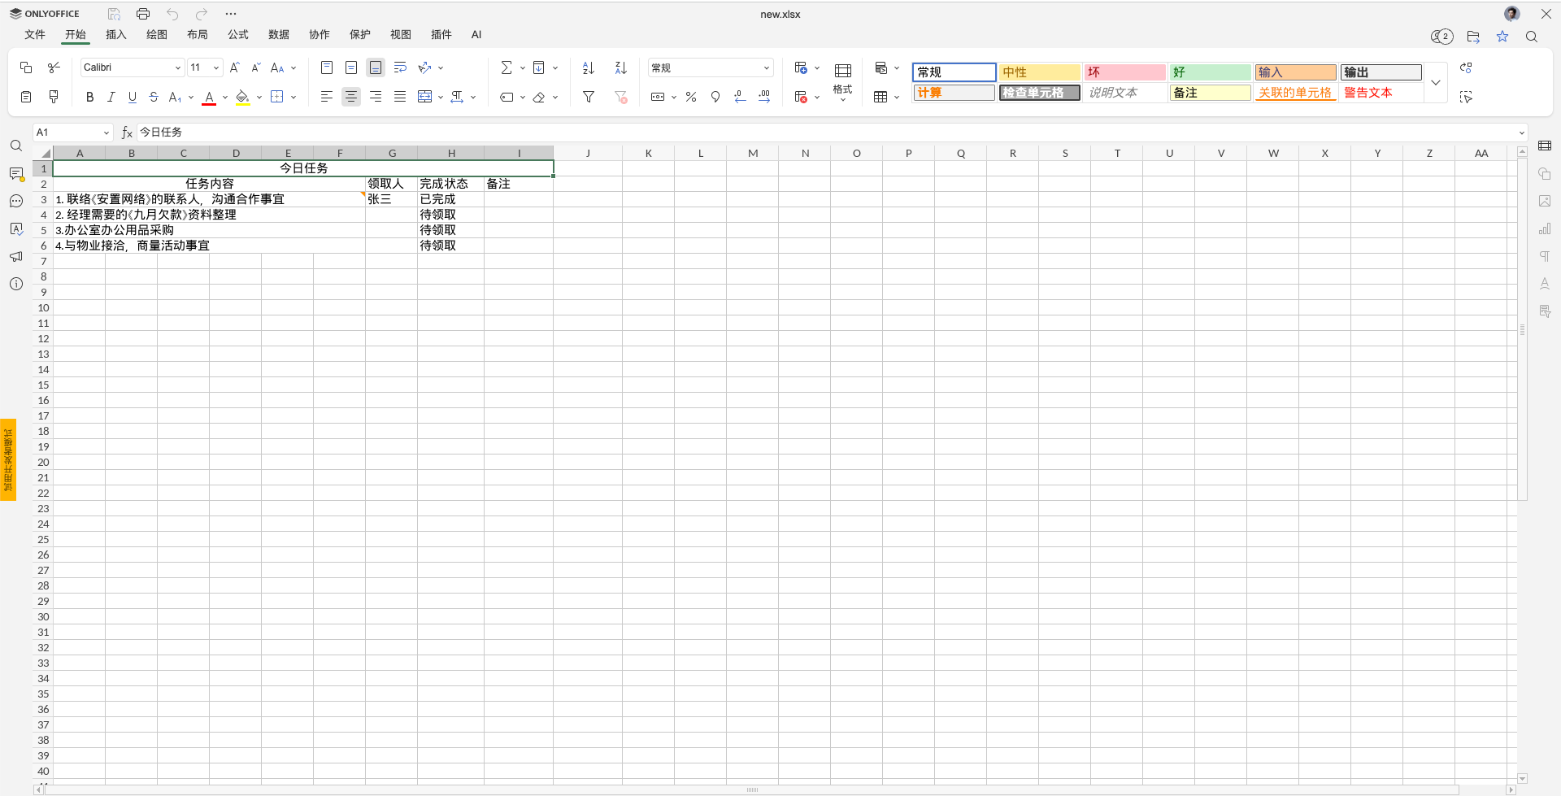
Task: Apply Percent style format
Action: point(691,97)
